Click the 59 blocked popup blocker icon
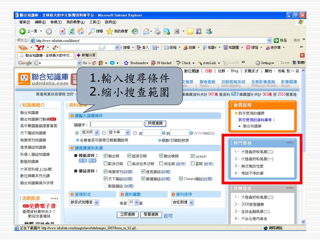 (153, 63)
